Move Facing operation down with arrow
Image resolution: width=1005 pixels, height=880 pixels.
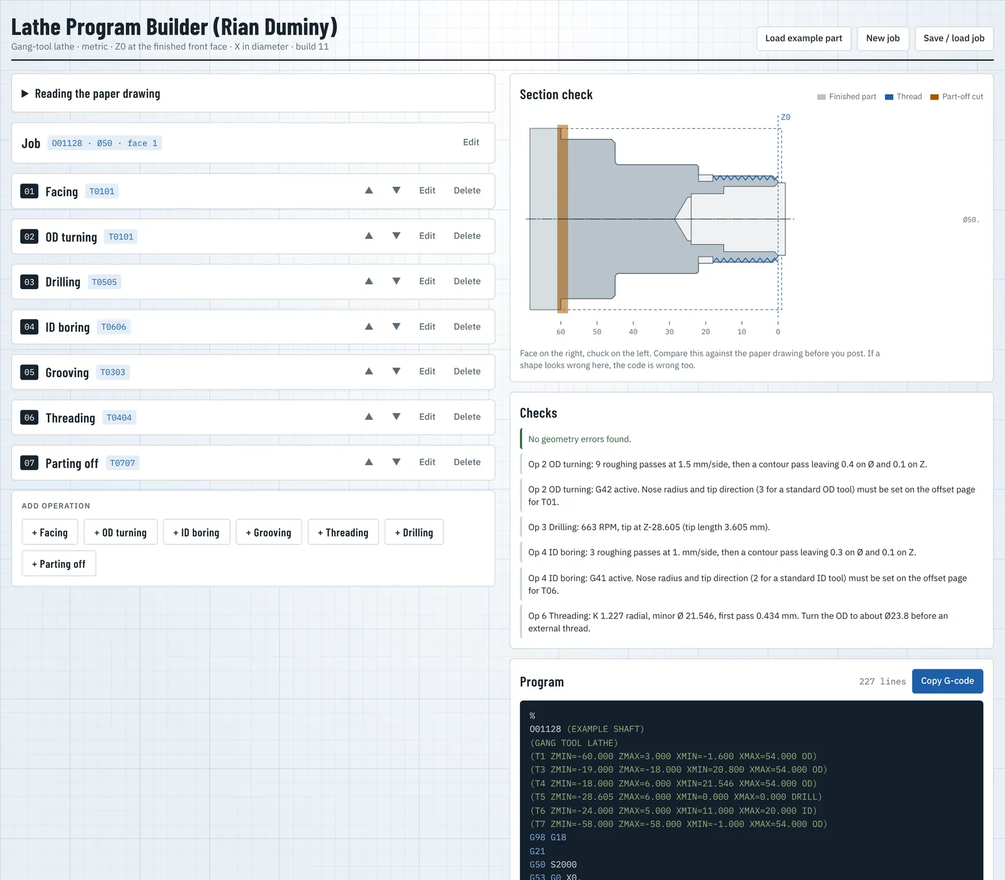(396, 190)
